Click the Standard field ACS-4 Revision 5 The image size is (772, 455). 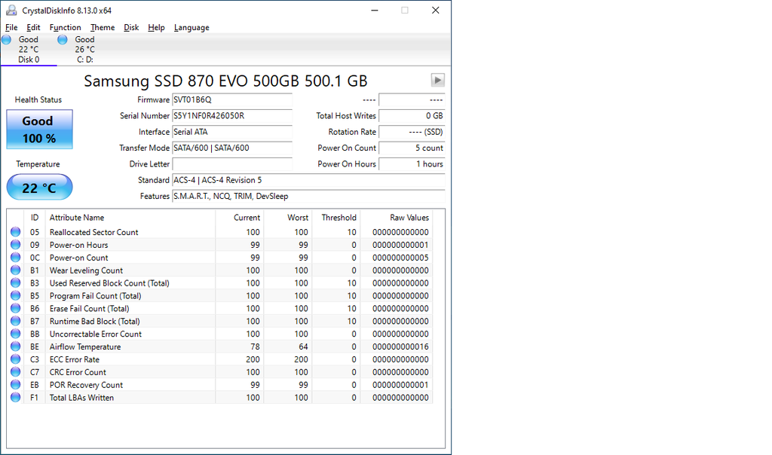click(x=308, y=180)
